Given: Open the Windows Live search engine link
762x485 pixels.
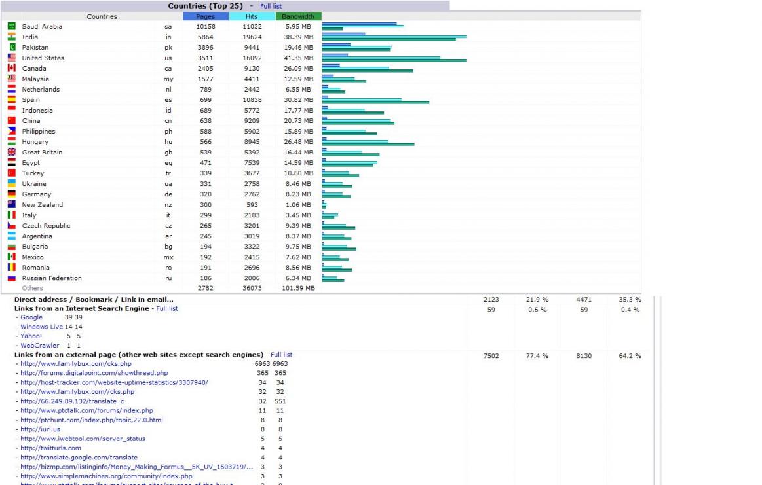Looking at the screenshot, I should click(41, 327).
